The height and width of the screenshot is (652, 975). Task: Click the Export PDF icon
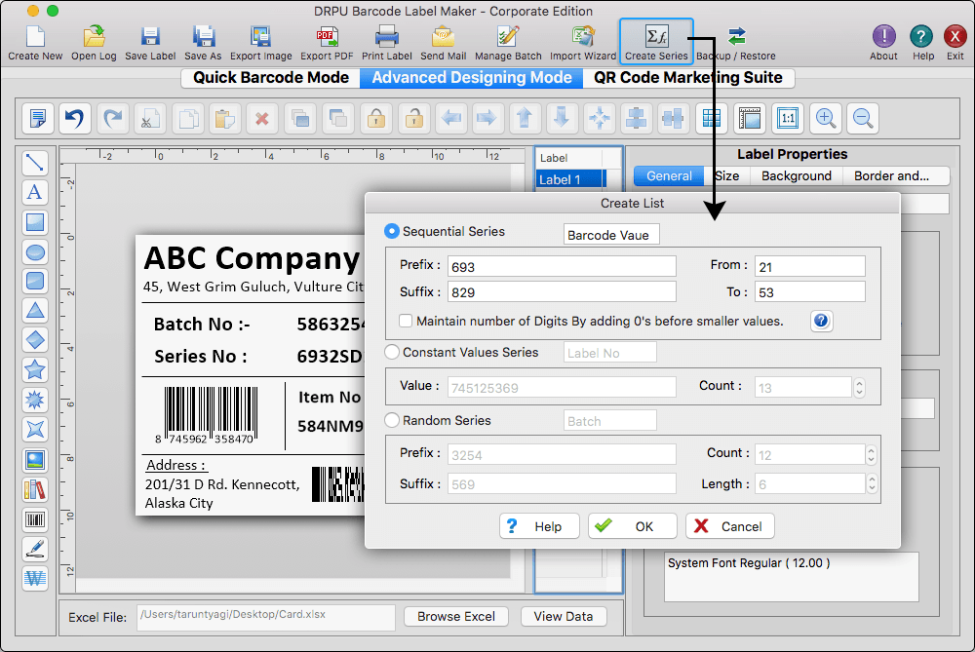point(327,42)
